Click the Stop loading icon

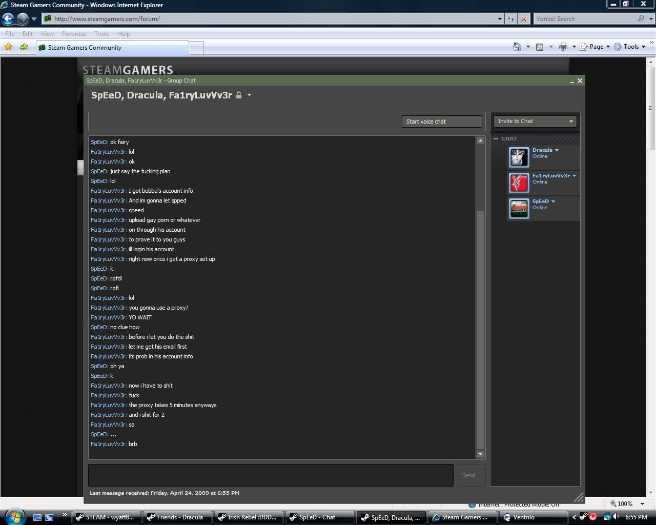[x=523, y=19]
